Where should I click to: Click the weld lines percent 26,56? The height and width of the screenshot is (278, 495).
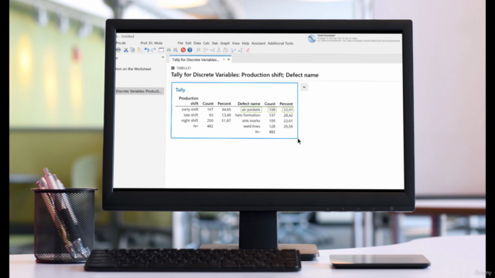point(288,127)
